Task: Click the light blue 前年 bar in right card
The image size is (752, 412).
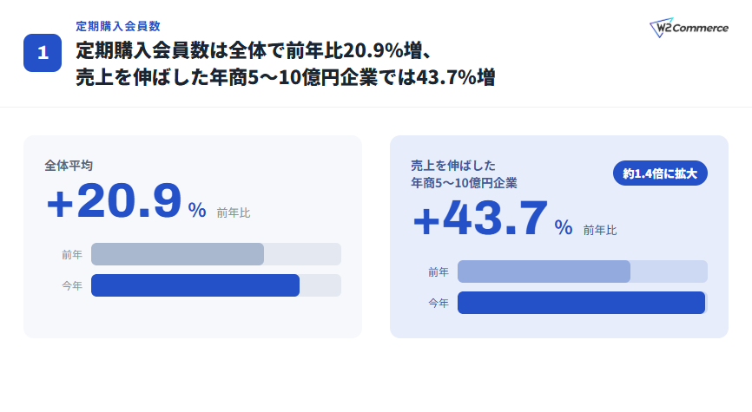Action: 544,271
